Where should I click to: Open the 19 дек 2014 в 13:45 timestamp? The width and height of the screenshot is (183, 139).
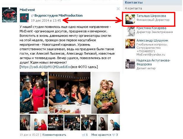[46, 20]
